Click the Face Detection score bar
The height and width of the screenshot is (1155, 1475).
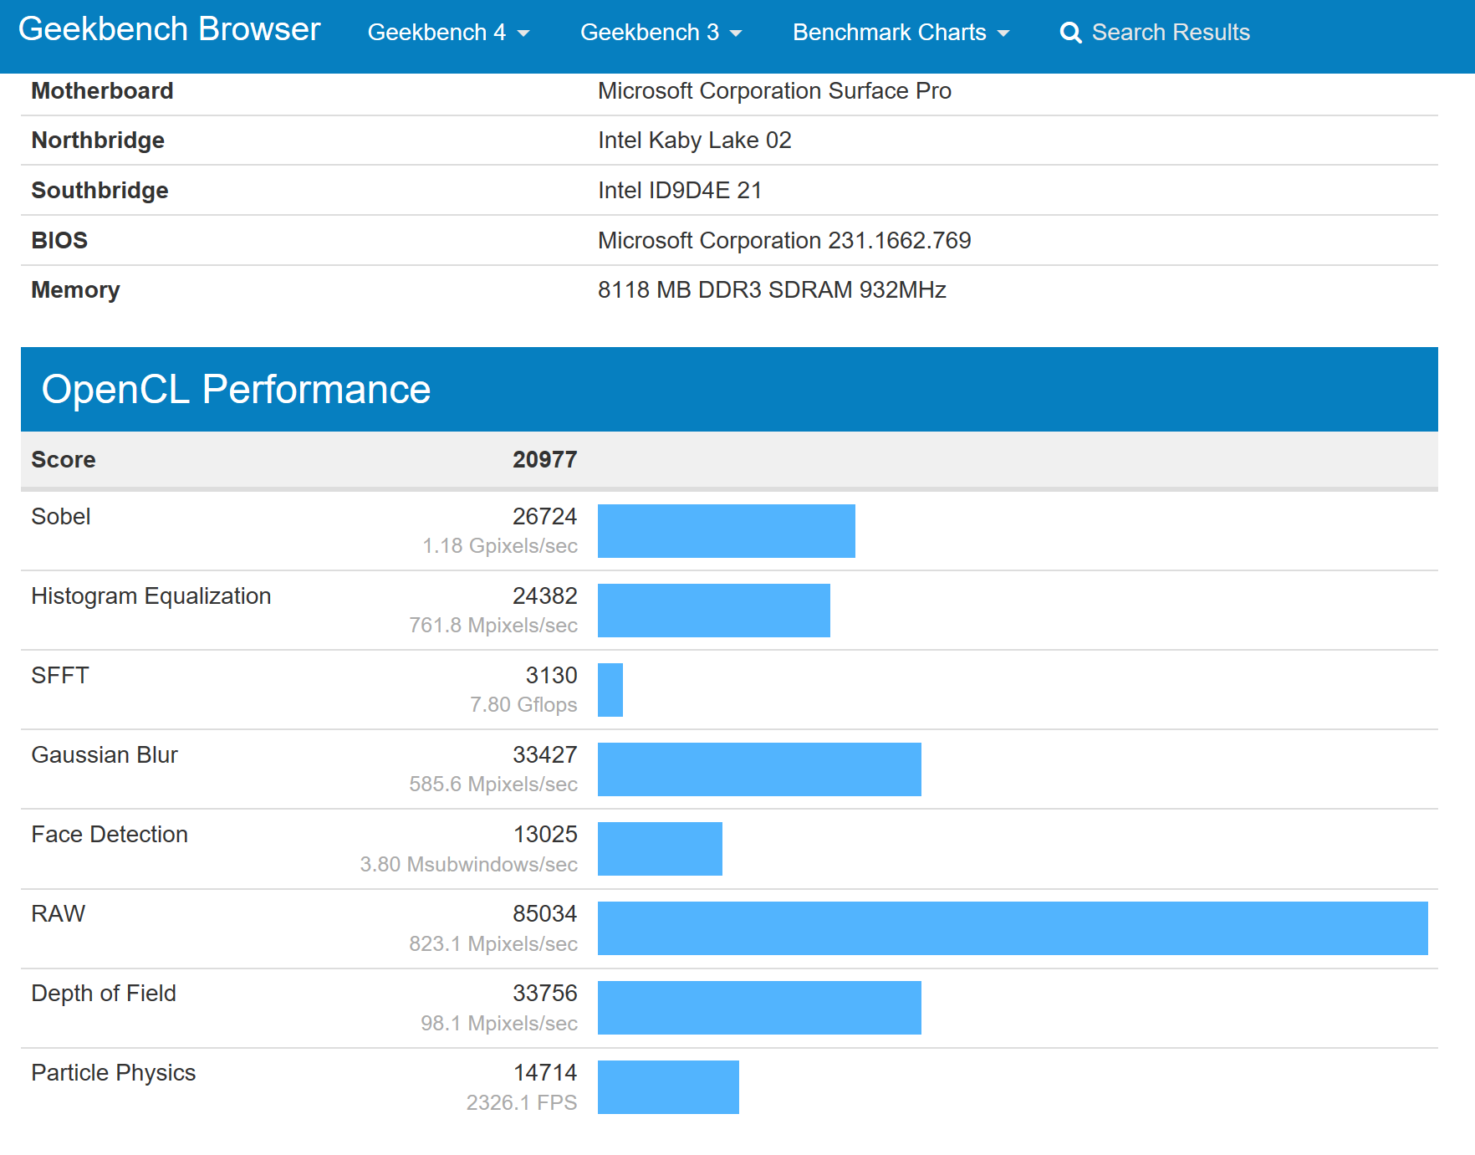click(x=660, y=849)
